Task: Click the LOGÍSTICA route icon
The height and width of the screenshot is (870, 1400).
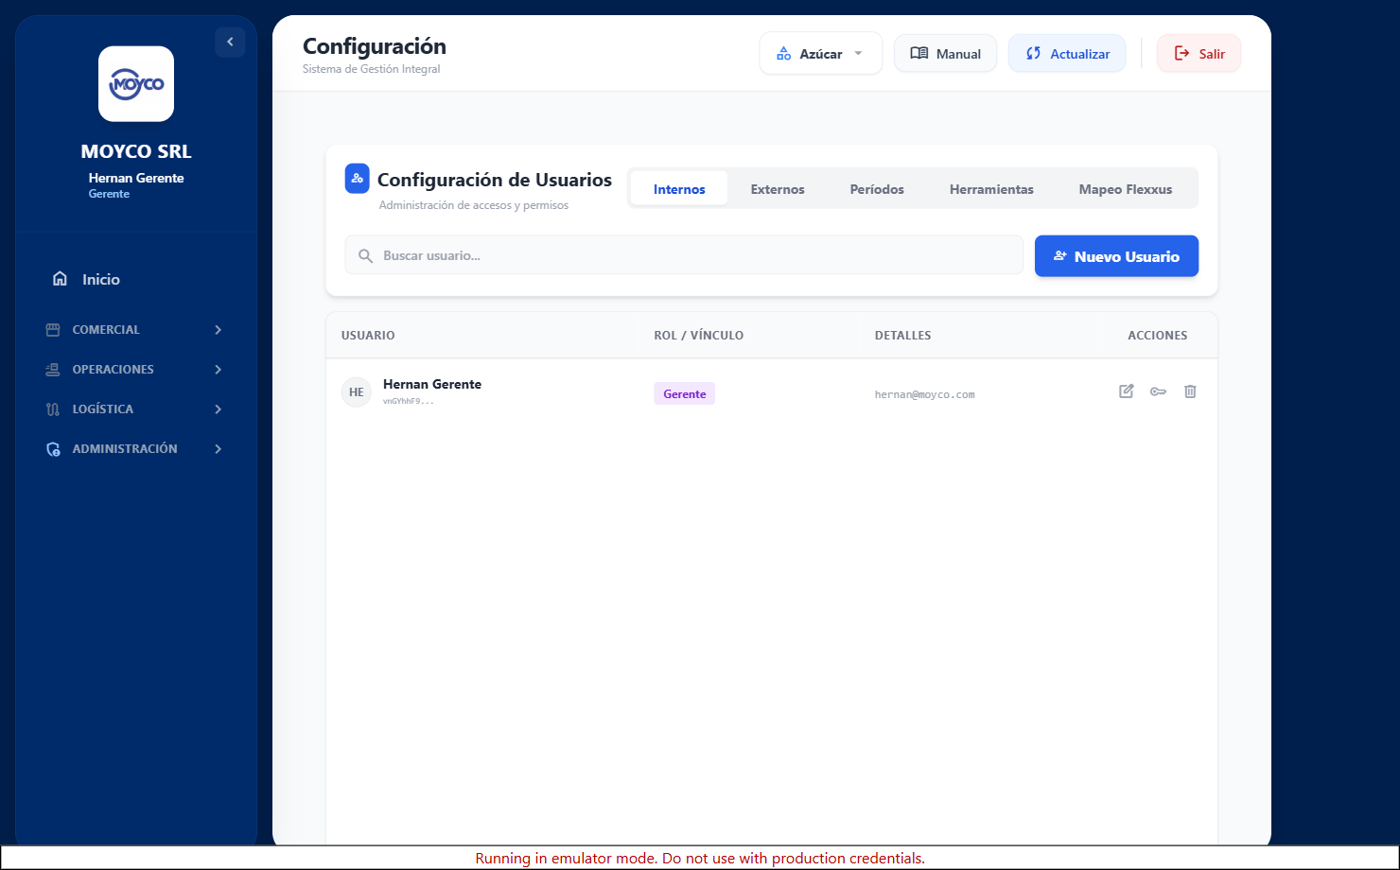Action: click(x=53, y=409)
